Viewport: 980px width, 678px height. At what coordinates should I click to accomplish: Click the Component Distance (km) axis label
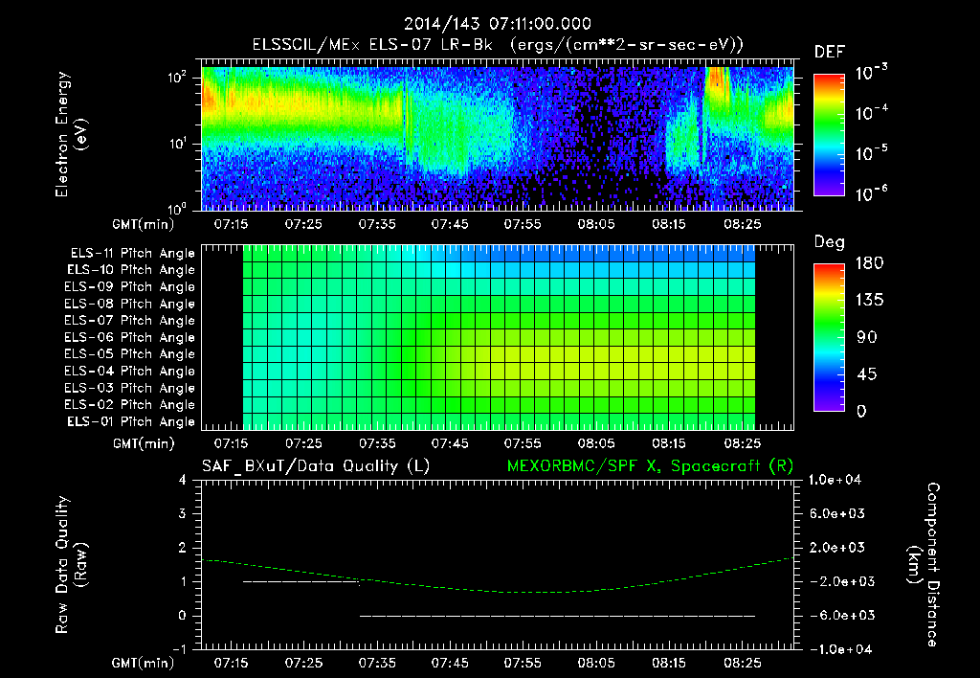[x=924, y=565]
